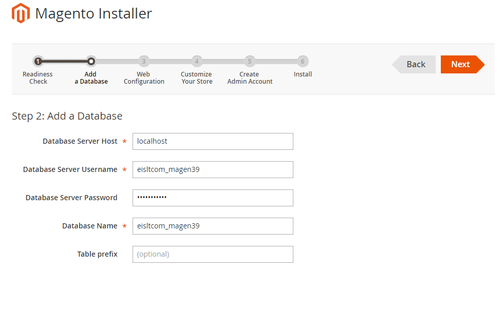This screenshot has height=309, width=503.
Task: Click the Magento logo icon
Action: [x=21, y=13]
